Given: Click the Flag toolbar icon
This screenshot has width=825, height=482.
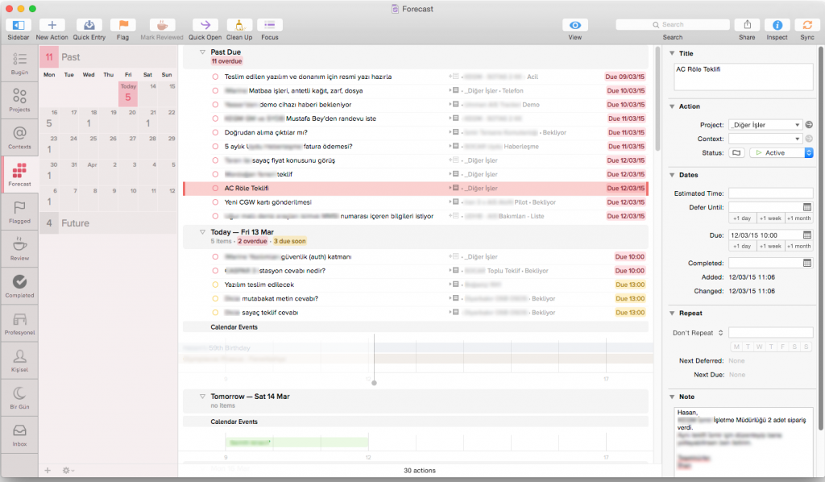Looking at the screenshot, I should click(122, 25).
